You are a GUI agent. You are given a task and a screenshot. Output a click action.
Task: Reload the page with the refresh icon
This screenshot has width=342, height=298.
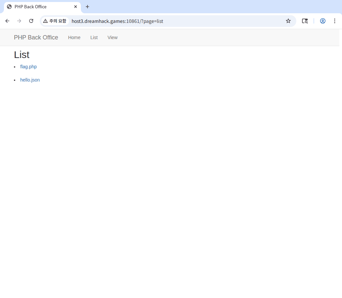(31, 21)
